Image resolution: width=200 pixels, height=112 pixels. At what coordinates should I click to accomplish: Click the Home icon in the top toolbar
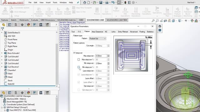point(85,2)
